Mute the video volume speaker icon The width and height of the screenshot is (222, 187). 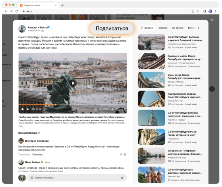tap(33, 109)
